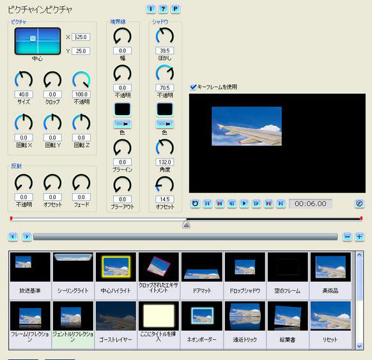The image size is (372, 360).
Task: Click the preset list scroll-down arrow
Action: pyautogui.click(x=359, y=346)
